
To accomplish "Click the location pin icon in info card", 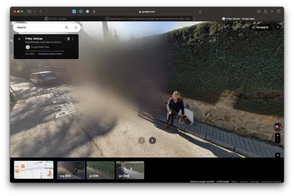I will pos(68,39).
